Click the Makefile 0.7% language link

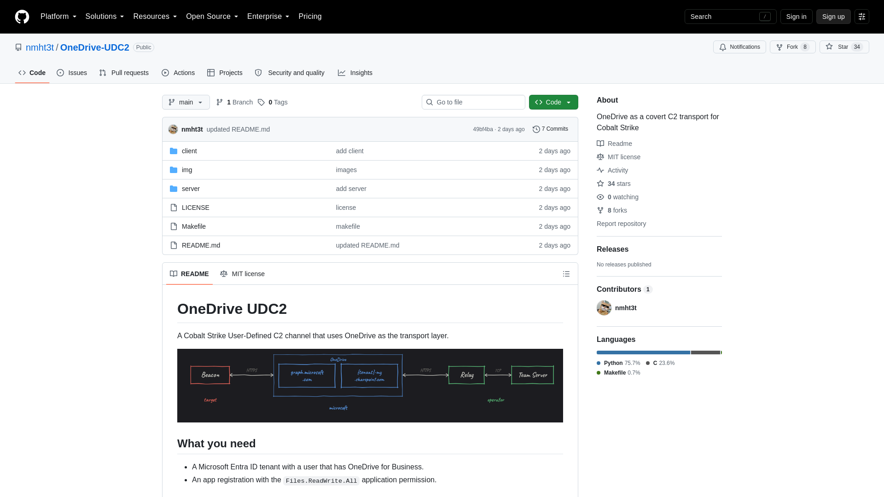point(618,373)
